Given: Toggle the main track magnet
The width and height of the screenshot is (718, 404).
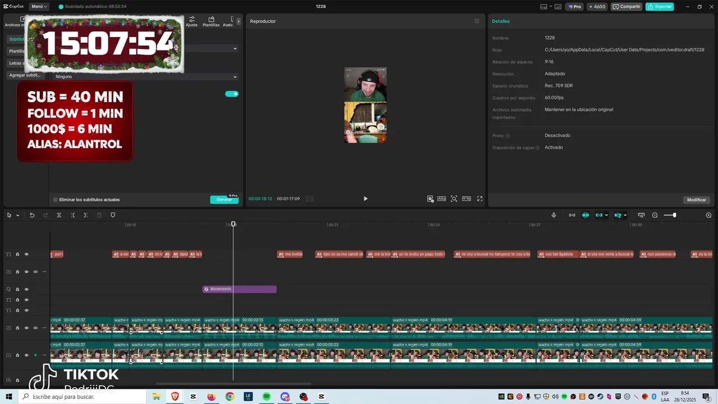Looking at the screenshot, I should pos(572,215).
